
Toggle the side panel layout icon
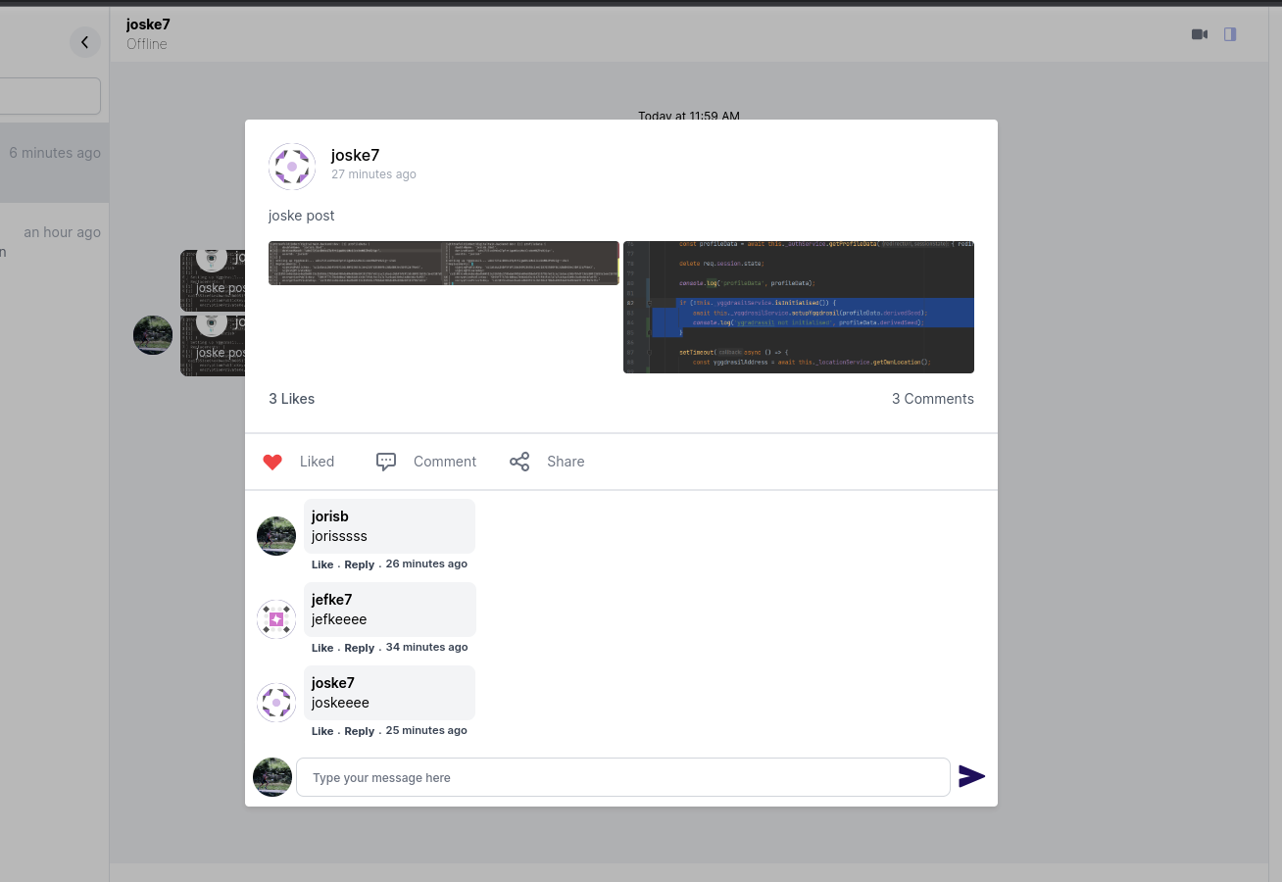click(x=1230, y=33)
